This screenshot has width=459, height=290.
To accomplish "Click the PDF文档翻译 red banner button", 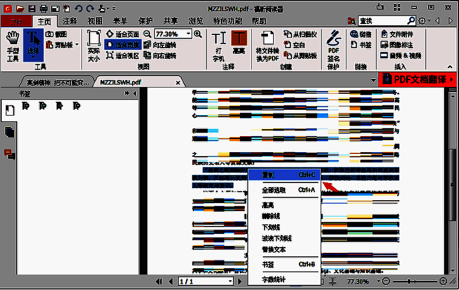I will pos(418,80).
